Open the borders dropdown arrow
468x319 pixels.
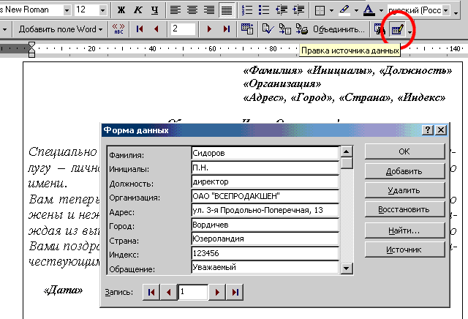331,10
